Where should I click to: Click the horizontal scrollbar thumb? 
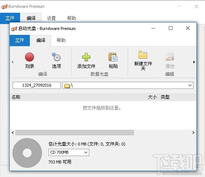point(75,133)
